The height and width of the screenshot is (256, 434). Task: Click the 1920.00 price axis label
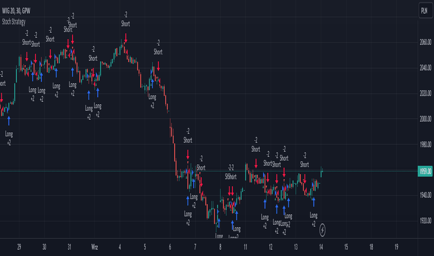[x=426, y=221]
